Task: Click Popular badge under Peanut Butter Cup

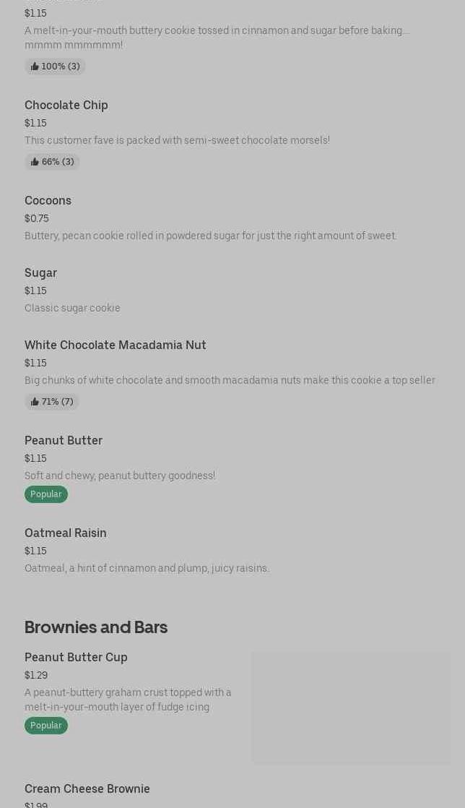Action: (46, 726)
